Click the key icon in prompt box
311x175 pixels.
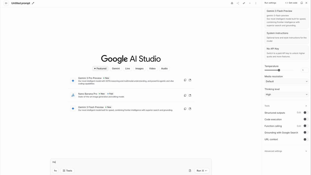pyautogui.click(x=55, y=171)
